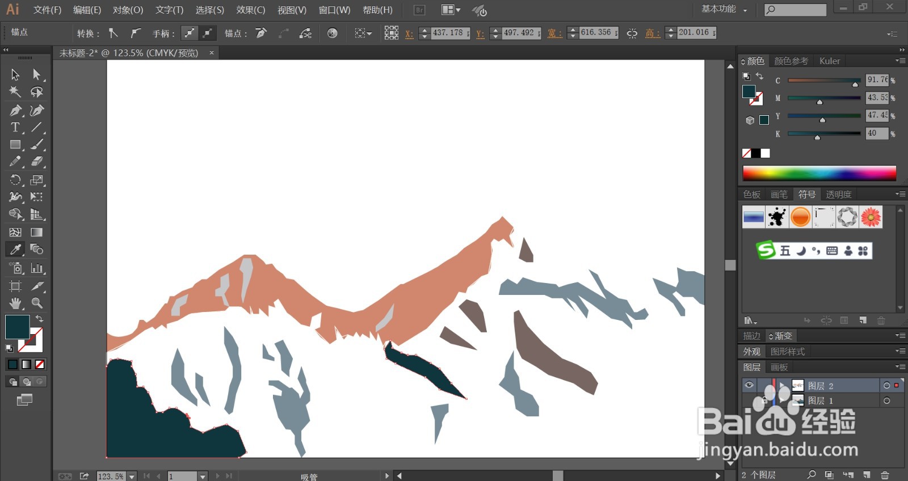Open artboard number dropdown in status bar
Image resolution: width=908 pixels, height=481 pixels.
(203, 476)
